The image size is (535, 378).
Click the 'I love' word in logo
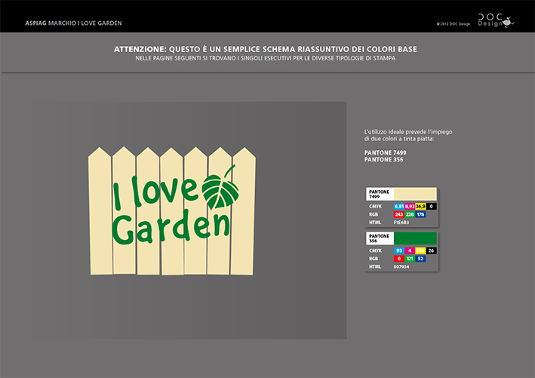coord(155,192)
